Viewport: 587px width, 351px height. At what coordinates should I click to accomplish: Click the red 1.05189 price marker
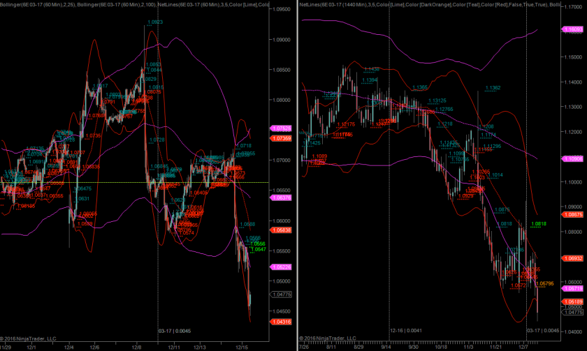[572, 301]
